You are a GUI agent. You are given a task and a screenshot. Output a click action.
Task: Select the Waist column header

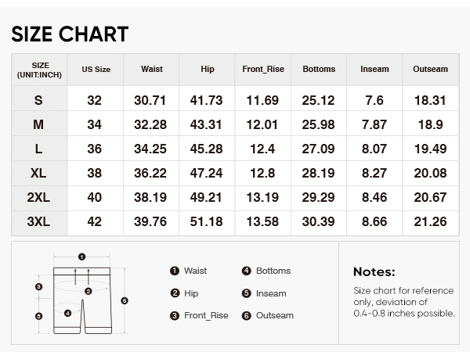[x=152, y=69]
